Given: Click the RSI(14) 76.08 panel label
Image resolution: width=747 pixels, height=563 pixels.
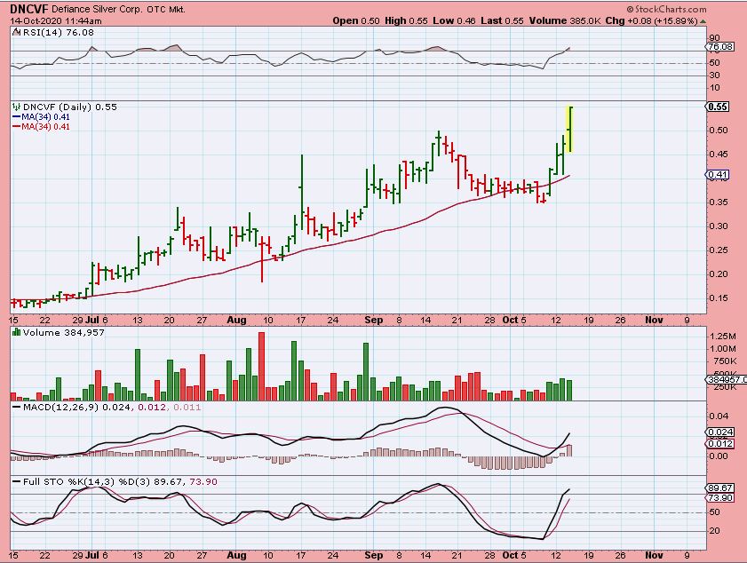Looking at the screenshot, I should tap(58, 33).
